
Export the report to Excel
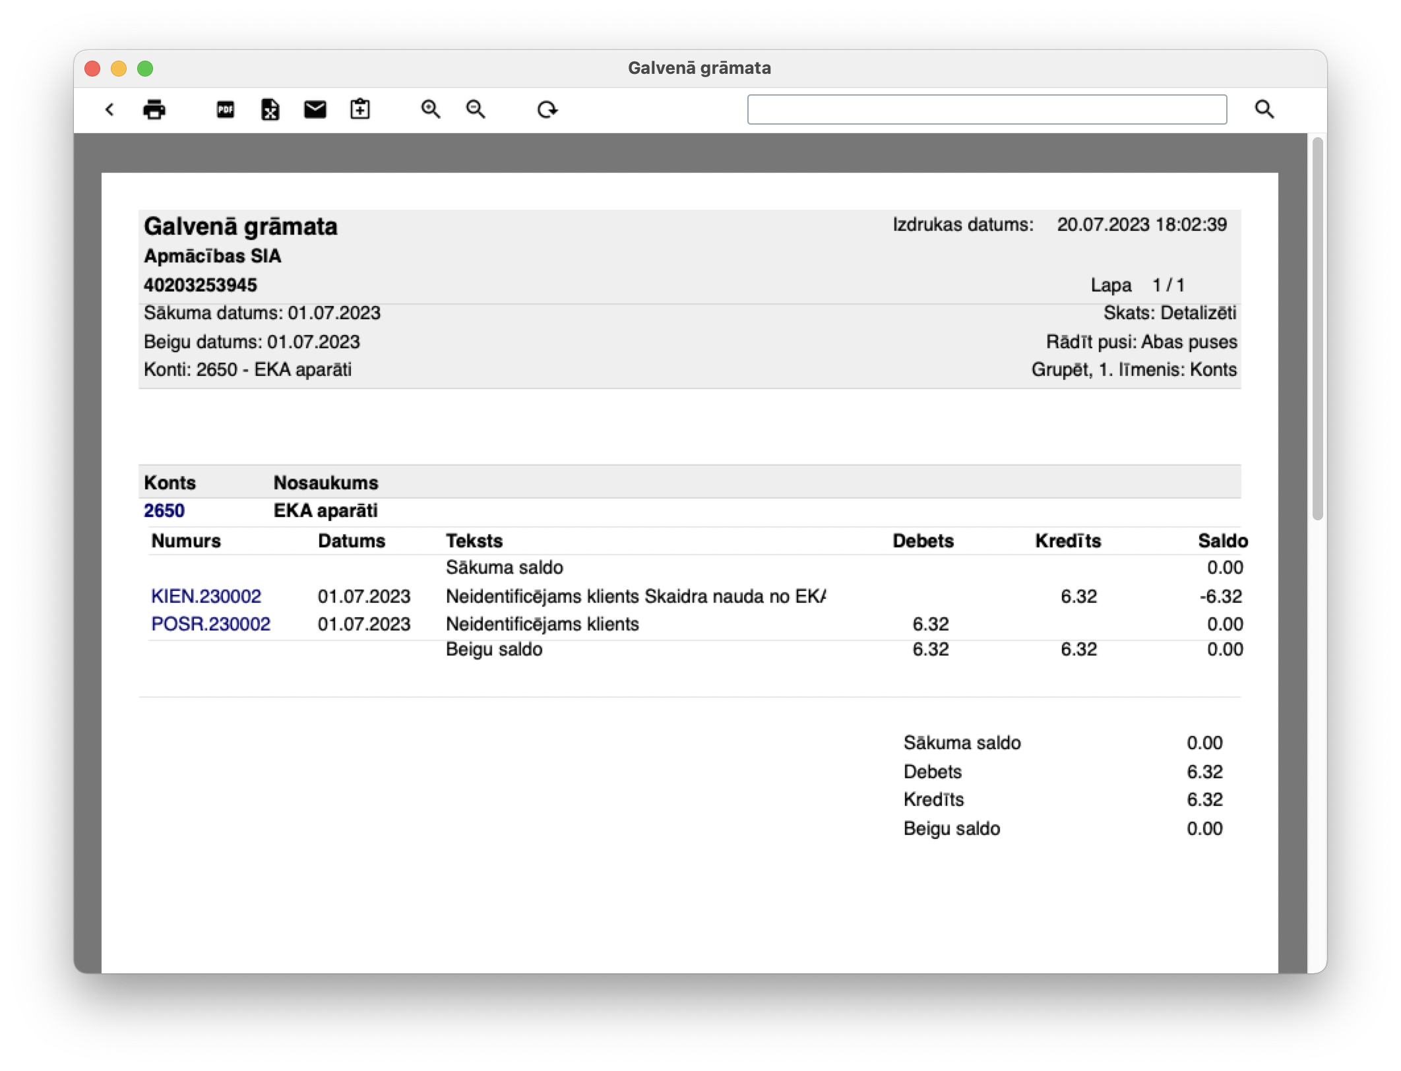click(270, 109)
